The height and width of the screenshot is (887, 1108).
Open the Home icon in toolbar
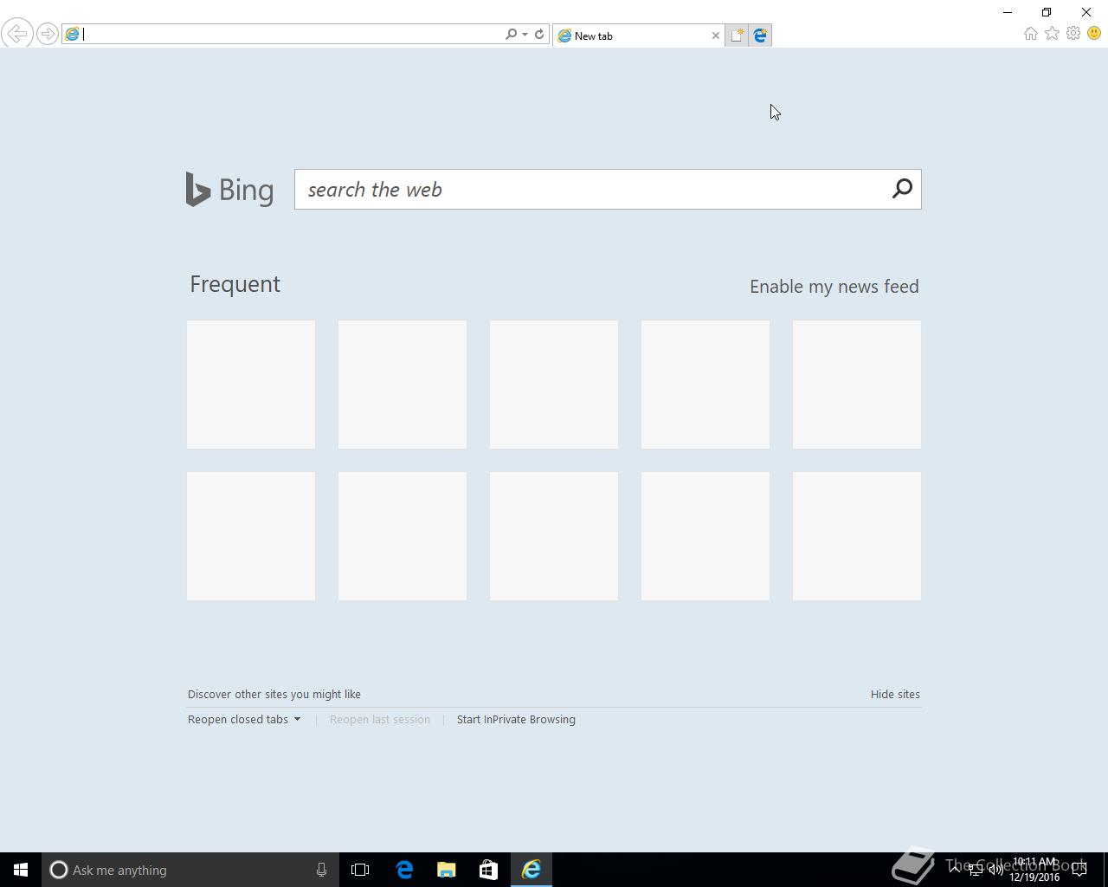pyautogui.click(x=1030, y=34)
